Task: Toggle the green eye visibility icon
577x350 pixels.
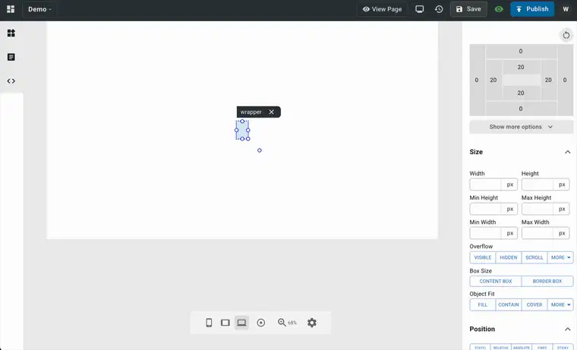Action: coord(499,9)
